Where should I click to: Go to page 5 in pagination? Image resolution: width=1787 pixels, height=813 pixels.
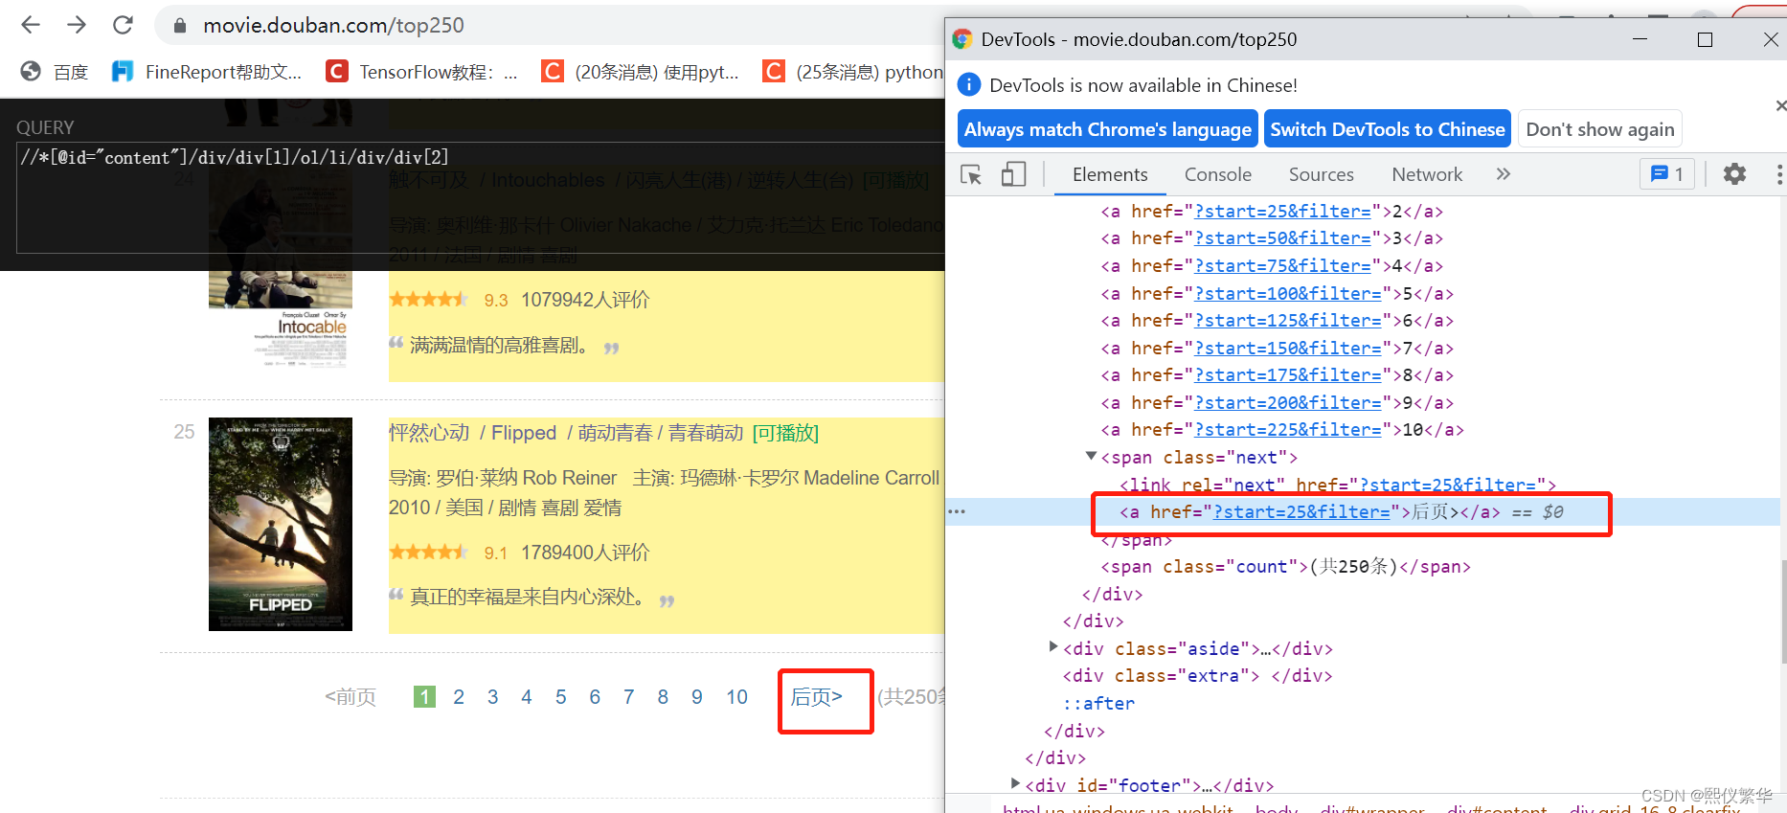point(560,697)
